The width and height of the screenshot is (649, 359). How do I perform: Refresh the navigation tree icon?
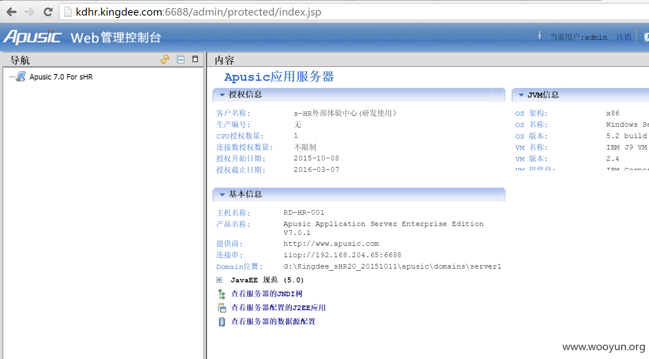[165, 59]
